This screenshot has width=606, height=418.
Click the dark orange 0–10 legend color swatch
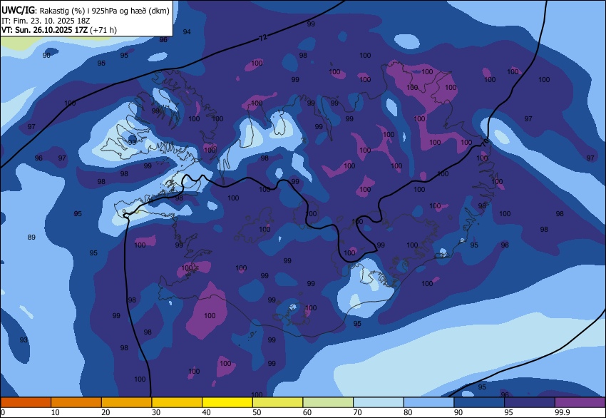26,402
